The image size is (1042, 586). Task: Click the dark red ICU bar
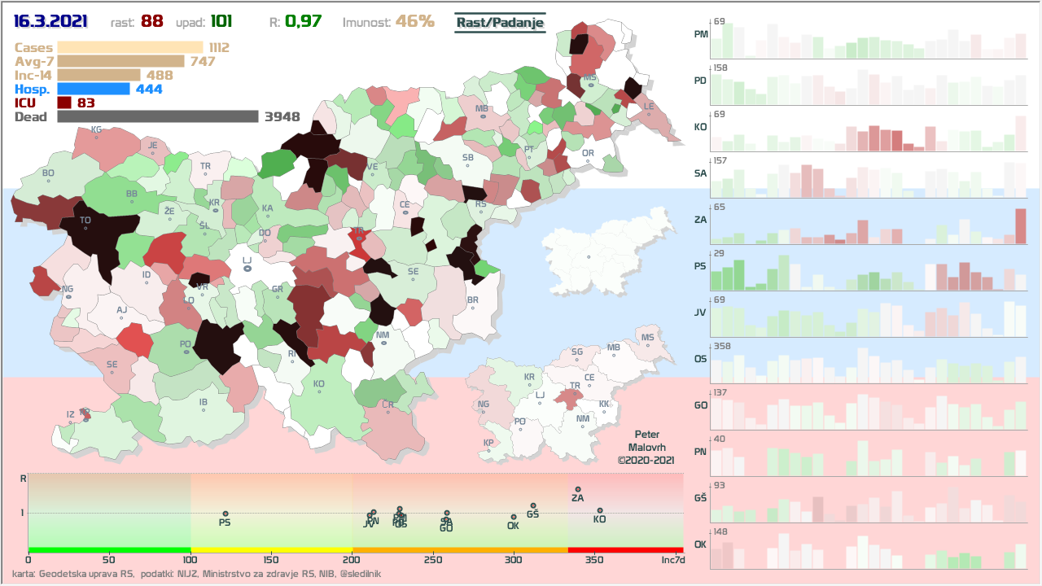click(x=64, y=103)
